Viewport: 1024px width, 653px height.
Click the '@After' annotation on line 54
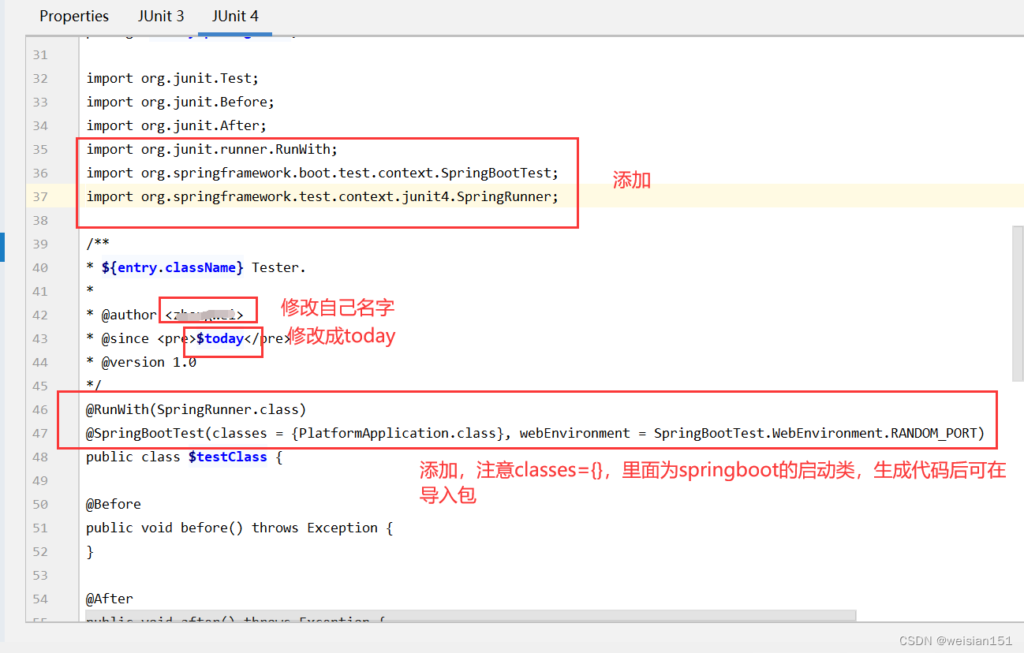pos(110,599)
